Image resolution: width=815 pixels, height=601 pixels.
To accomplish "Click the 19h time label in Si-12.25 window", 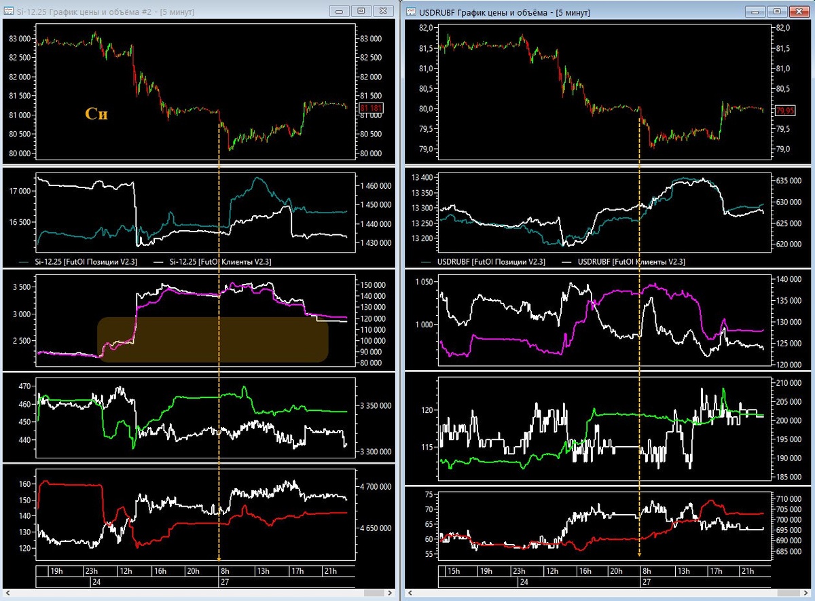I will click(57, 570).
